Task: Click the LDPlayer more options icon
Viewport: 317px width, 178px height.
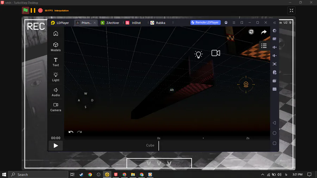Action: click(274, 89)
